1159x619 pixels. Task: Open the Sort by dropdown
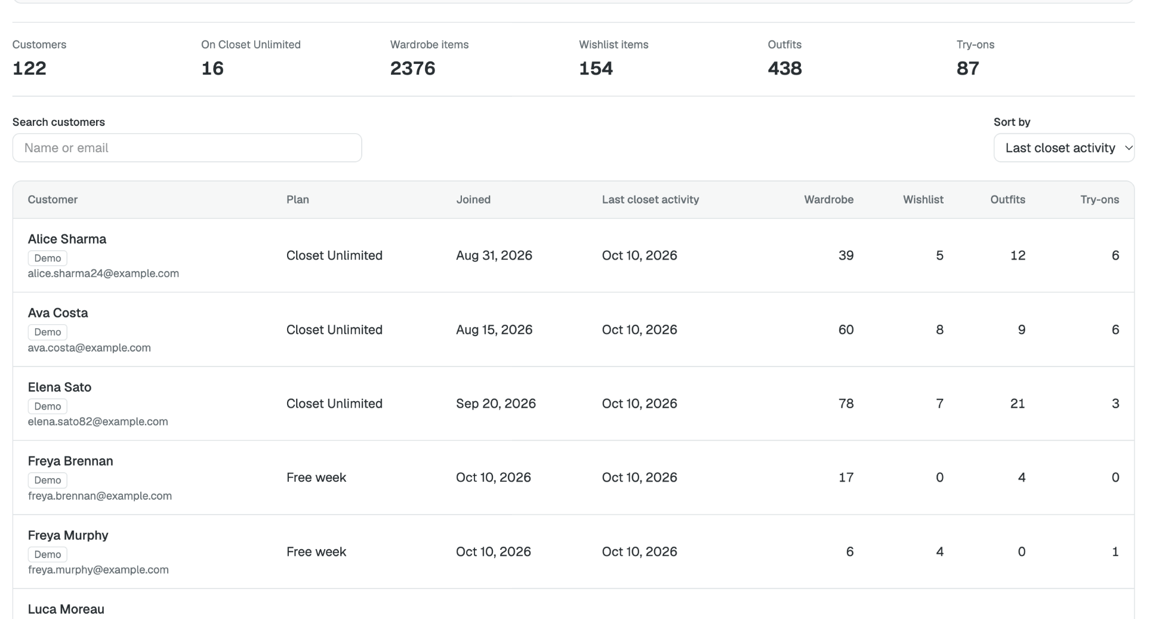point(1064,147)
